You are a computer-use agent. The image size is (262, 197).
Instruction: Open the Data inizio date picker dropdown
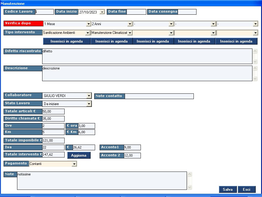102,12
